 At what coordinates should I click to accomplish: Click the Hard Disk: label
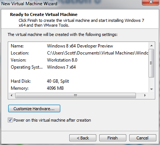tap(21, 81)
